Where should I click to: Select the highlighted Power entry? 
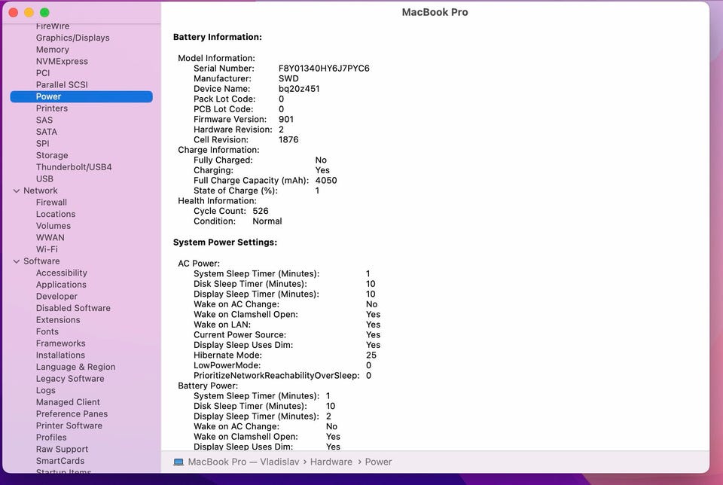coord(81,96)
